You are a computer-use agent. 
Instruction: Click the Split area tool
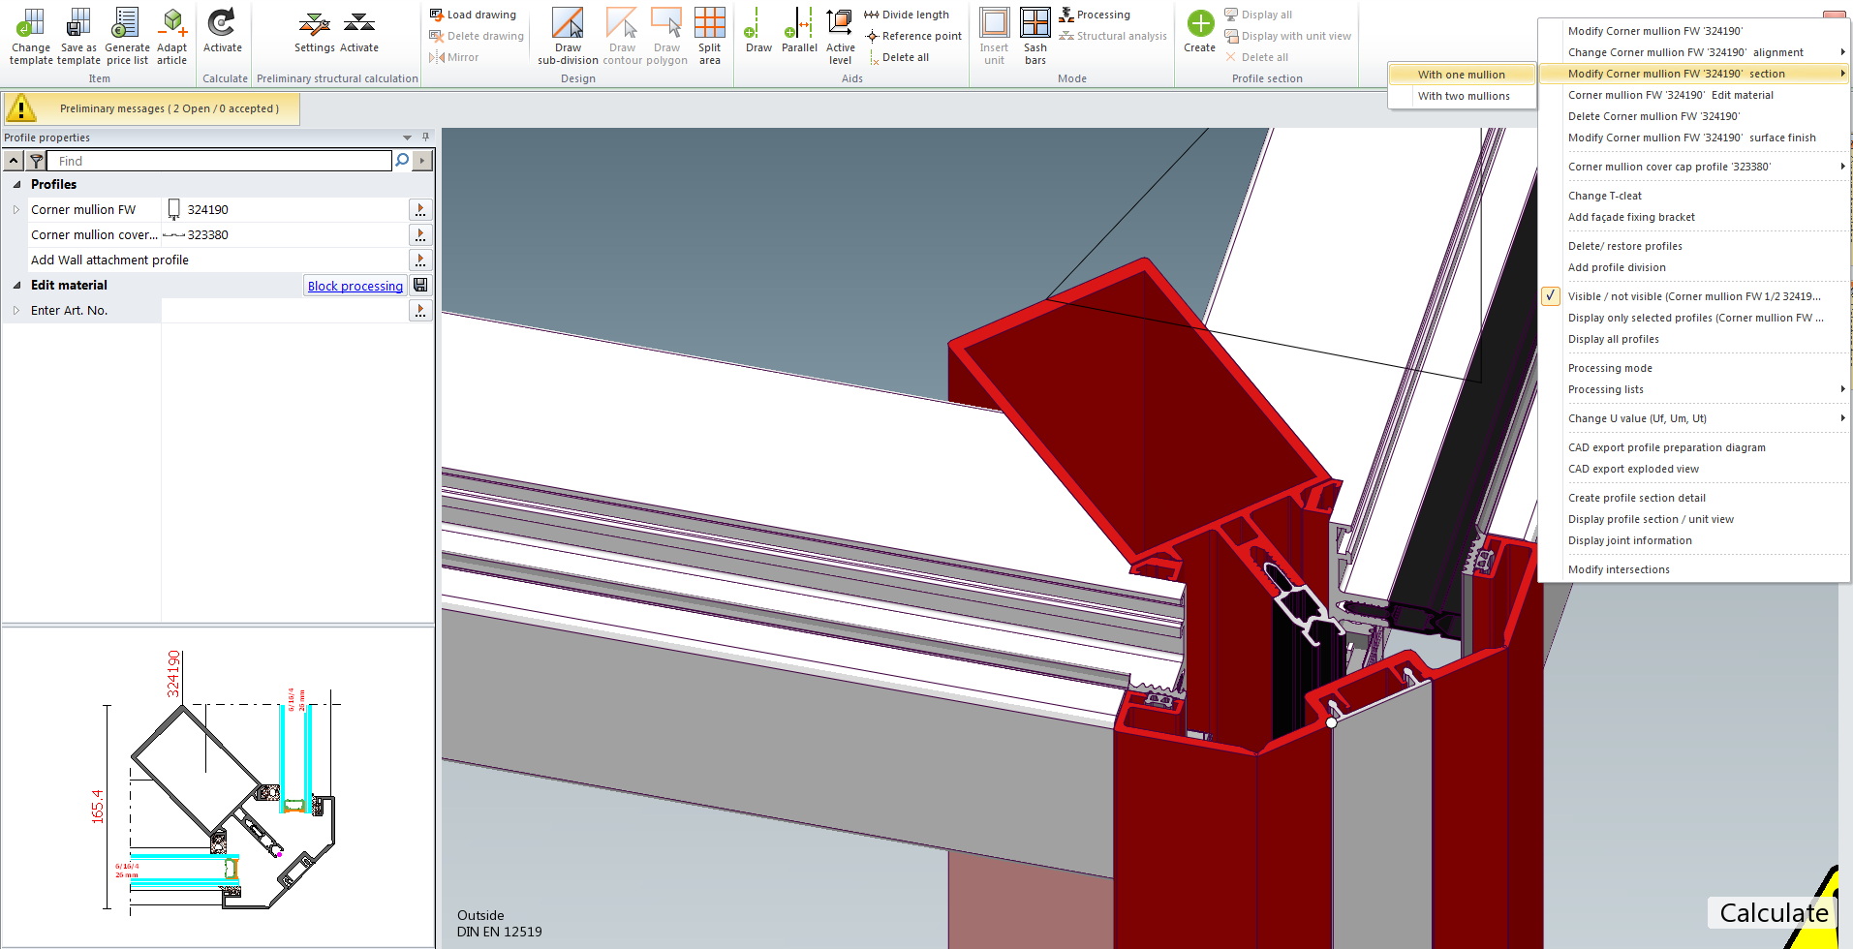click(x=709, y=23)
